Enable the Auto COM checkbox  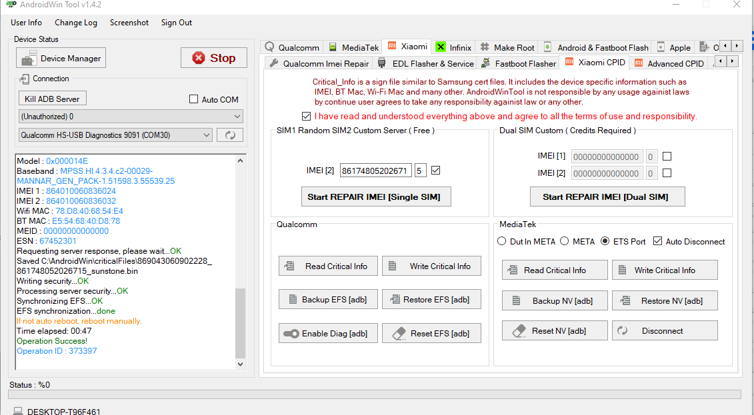coord(194,99)
